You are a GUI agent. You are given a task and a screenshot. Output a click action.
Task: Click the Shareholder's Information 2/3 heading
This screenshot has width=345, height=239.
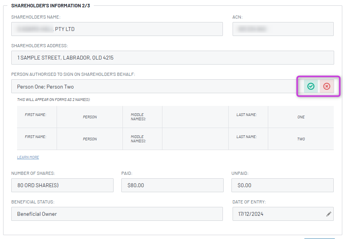(x=50, y=6)
